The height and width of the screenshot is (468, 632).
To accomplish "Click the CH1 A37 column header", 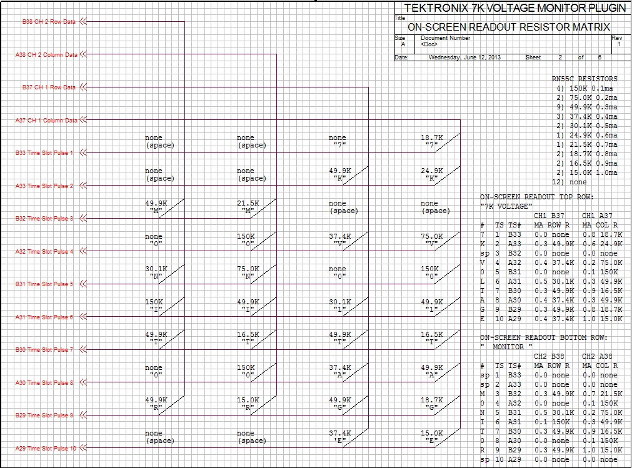I will 597,216.
